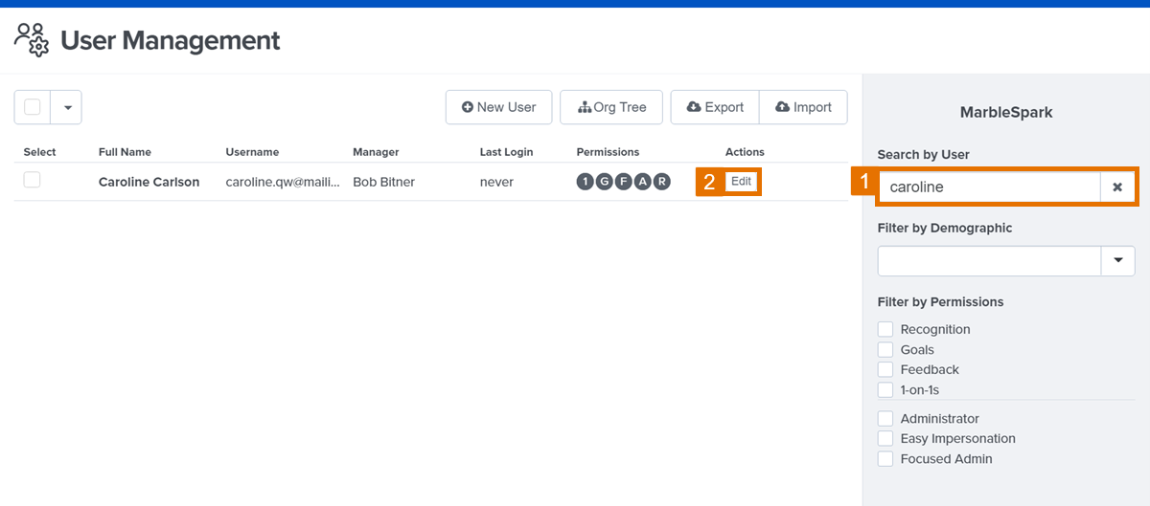Click the name Caroline Carlson
The height and width of the screenshot is (506, 1150).
149,182
